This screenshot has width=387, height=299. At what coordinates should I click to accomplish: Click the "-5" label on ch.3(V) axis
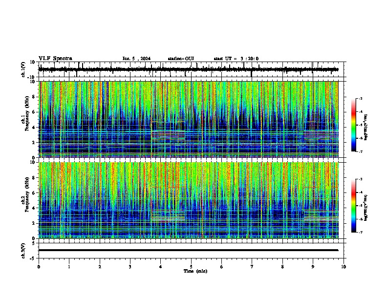33,258
